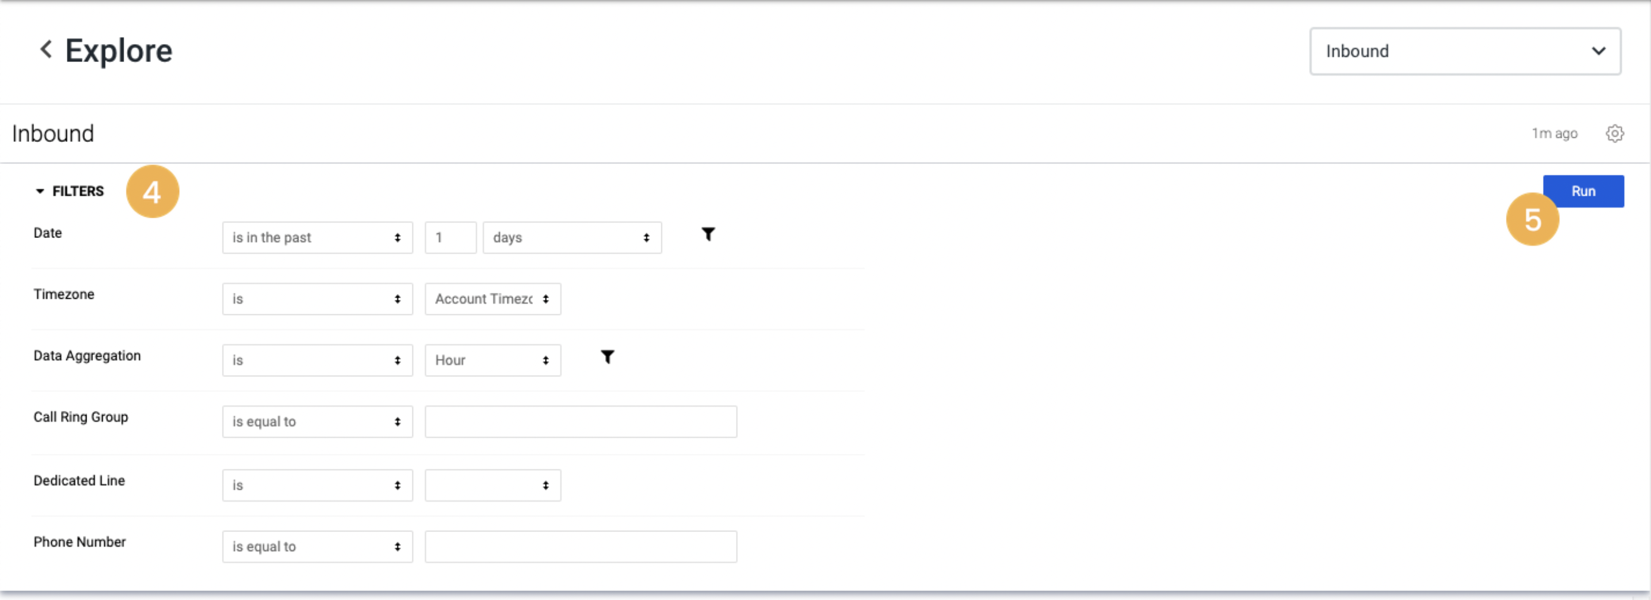Click the Call Ring Group value input field
The image size is (1651, 600).
click(580, 420)
